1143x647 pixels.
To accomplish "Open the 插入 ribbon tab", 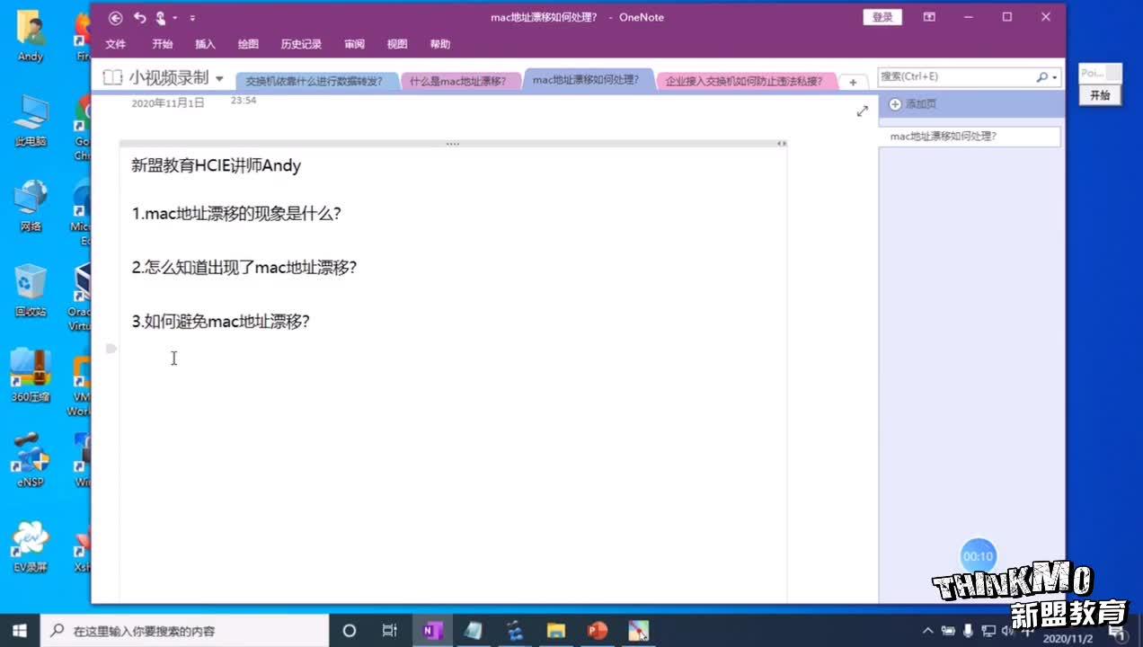I will [206, 44].
